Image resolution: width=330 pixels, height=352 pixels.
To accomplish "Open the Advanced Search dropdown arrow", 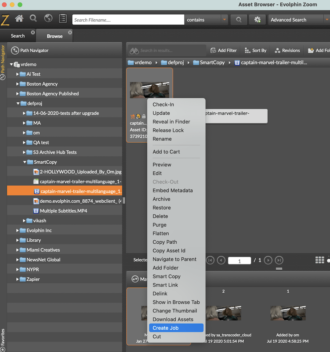I will (327, 20).
